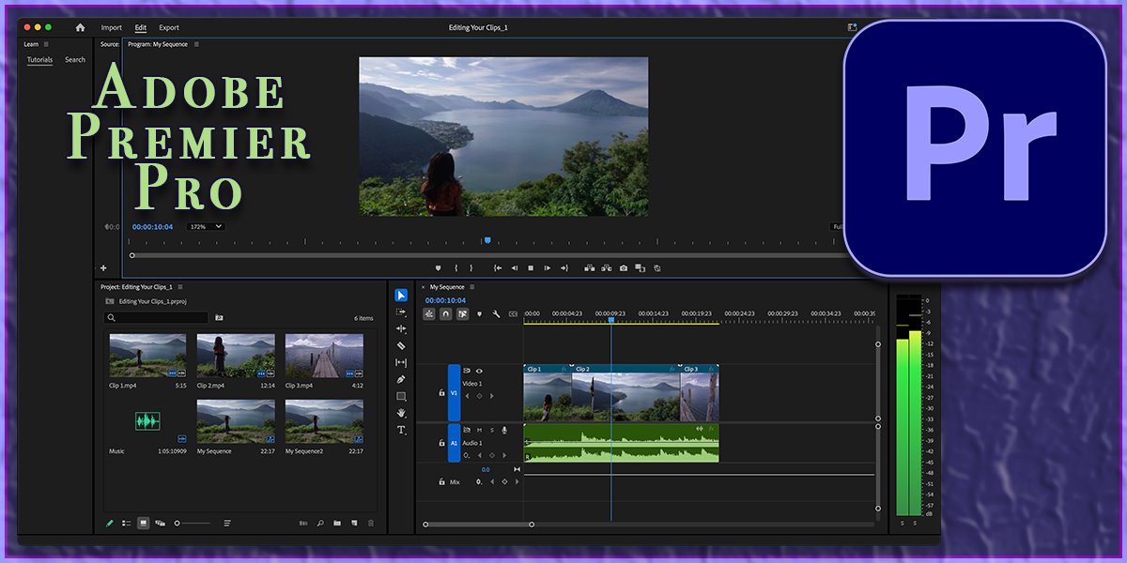Screen dimensions: 1127x563
Task: Select the Pen tool
Action: pyautogui.click(x=401, y=379)
